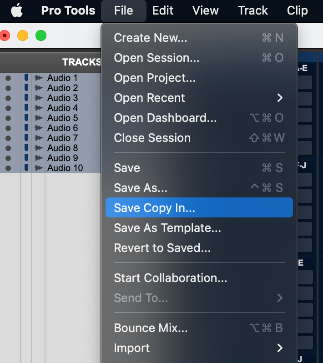
Task: Select the Audio 6 track name
Action: click(x=62, y=128)
